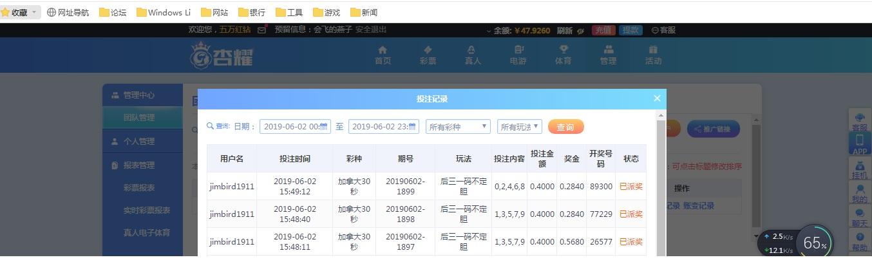Click the 65% speed booster widget
872x262 pixels.
click(x=815, y=243)
